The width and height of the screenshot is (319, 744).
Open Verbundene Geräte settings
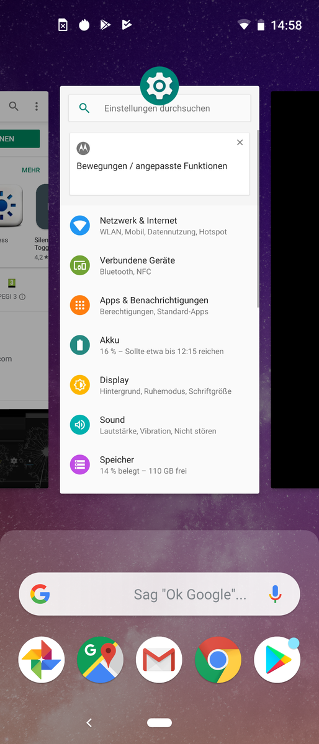click(159, 265)
